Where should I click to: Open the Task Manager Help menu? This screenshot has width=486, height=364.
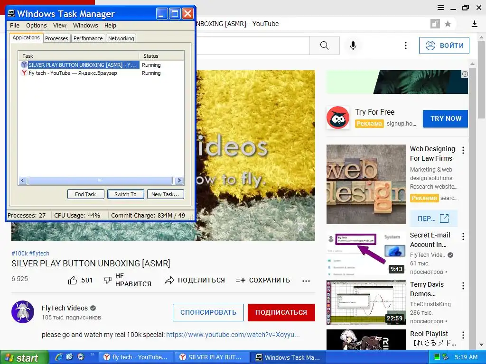(110, 26)
